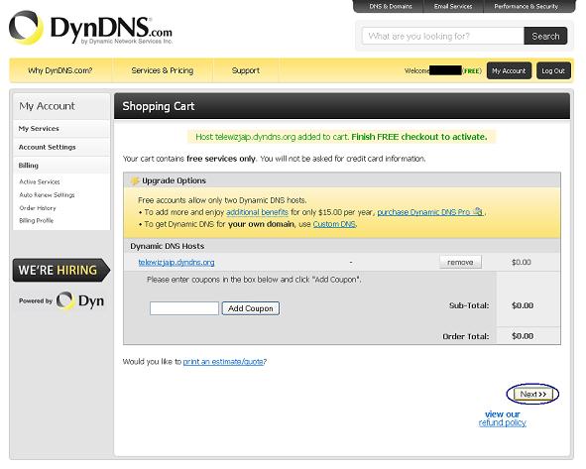Screen dimensions: 586x469
Task: Open the Services & Pricing menu
Action: [163, 70]
